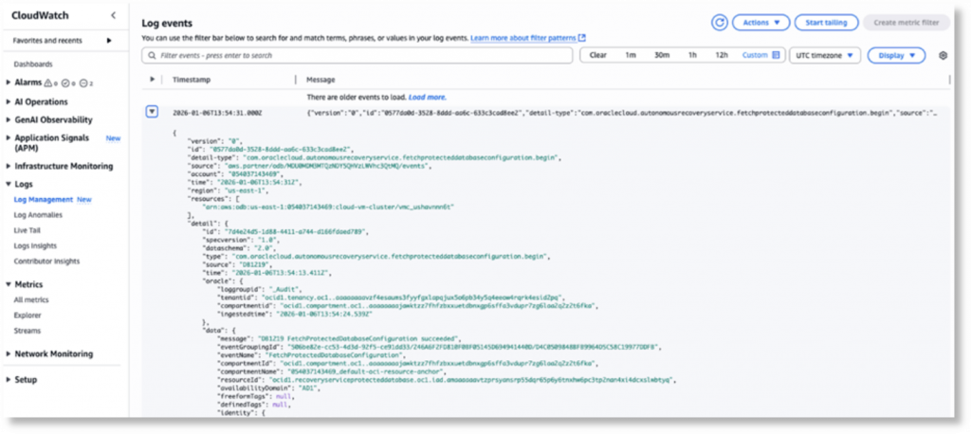971x434 pixels.
Task: Expand all rows via header triangle
Action: 153,80
